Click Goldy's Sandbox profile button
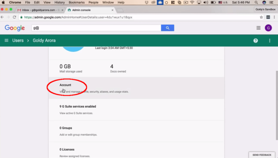The height and width of the screenshot is (158, 278). tap(265, 9)
